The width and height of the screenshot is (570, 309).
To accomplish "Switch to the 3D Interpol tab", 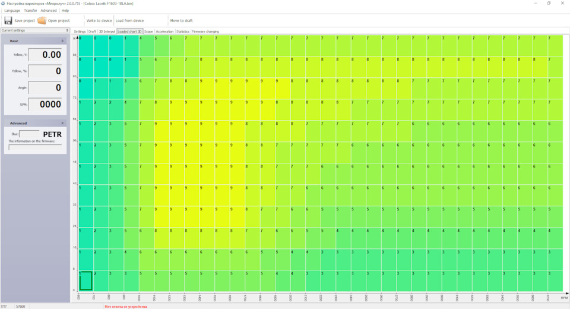I will [x=107, y=31].
